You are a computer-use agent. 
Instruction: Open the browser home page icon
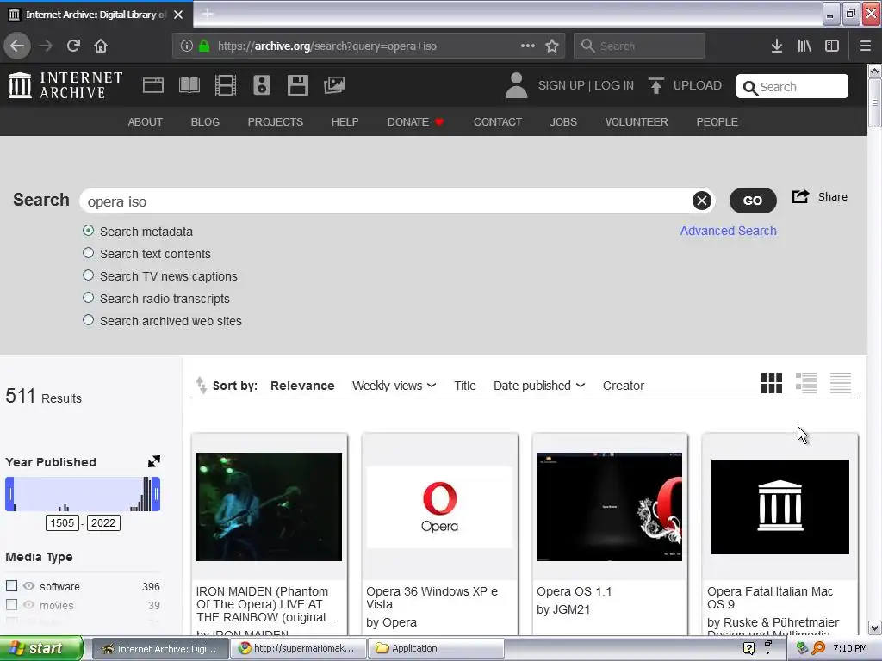coord(101,46)
